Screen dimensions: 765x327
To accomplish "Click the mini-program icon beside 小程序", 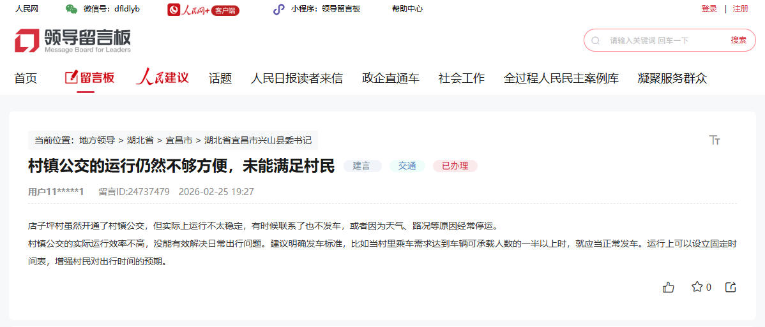I will (x=278, y=9).
